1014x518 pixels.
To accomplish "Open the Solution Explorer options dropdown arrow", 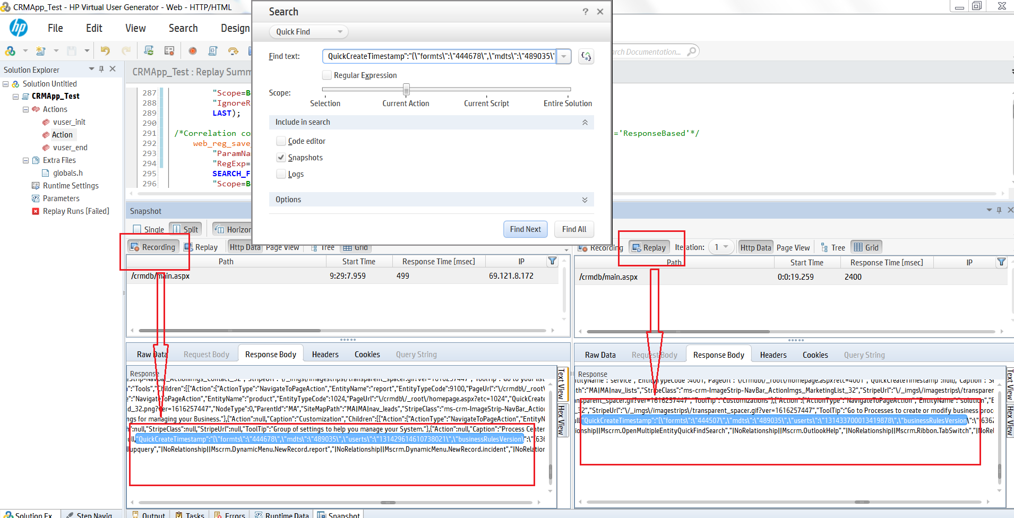I will [91, 69].
